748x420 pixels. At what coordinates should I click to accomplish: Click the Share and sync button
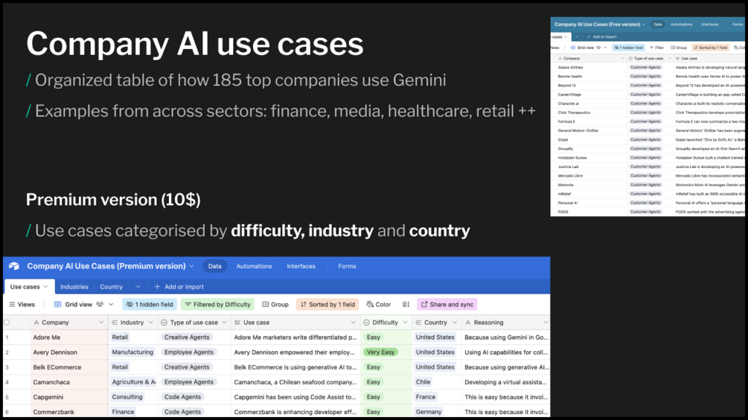tap(447, 304)
